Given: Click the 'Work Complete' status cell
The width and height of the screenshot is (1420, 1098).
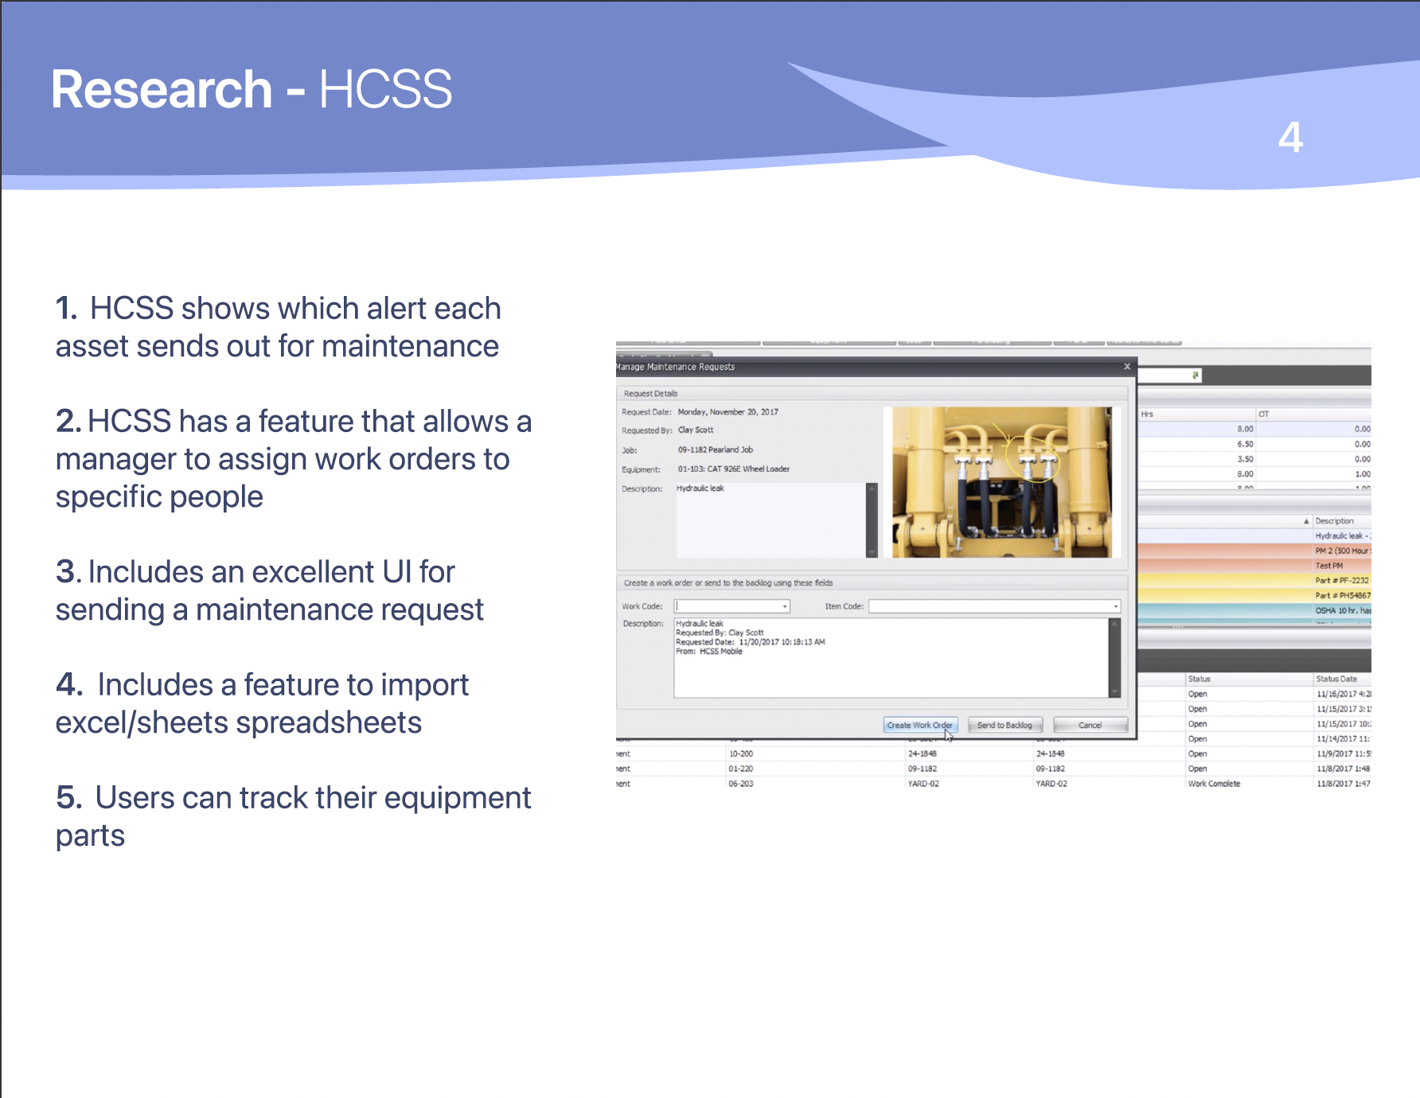Looking at the screenshot, I should click(1214, 784).
